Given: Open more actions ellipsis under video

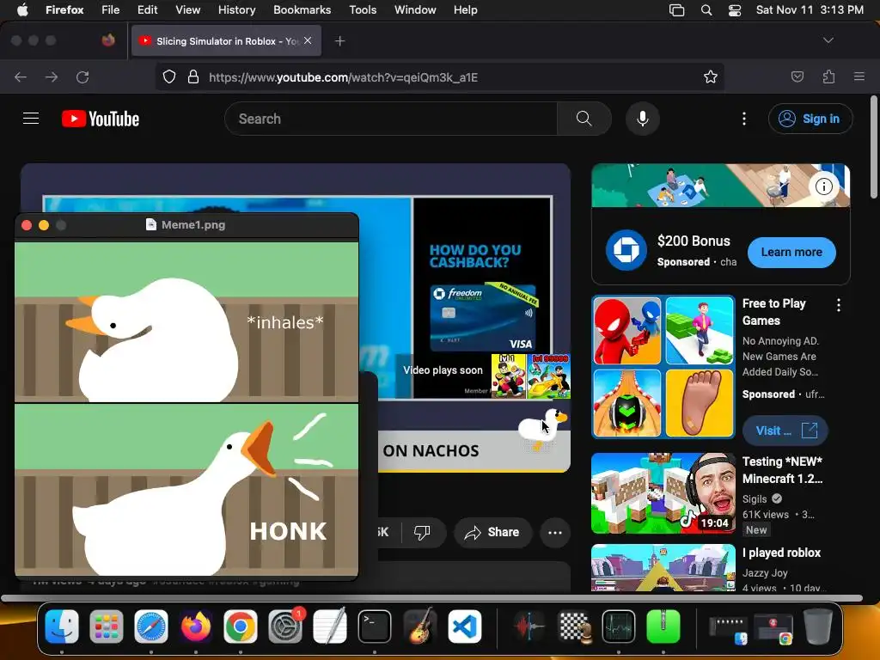Looking at the screenshot, I should pos(555,532).
